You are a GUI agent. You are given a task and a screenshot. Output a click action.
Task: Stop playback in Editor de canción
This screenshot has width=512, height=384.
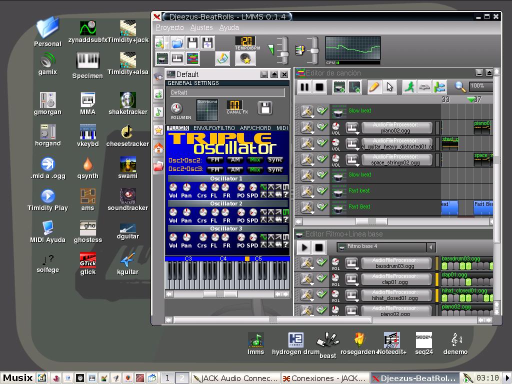[x=319, y=87]
